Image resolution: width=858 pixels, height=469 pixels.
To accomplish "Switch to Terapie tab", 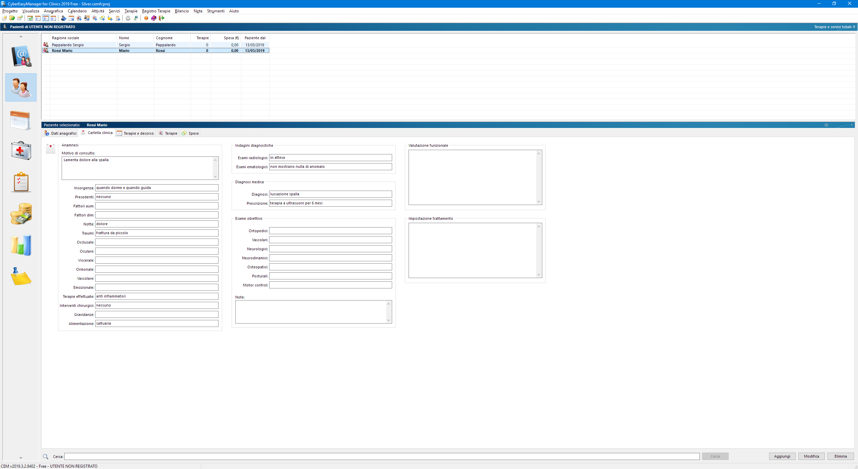I will [x=168, y=133].
